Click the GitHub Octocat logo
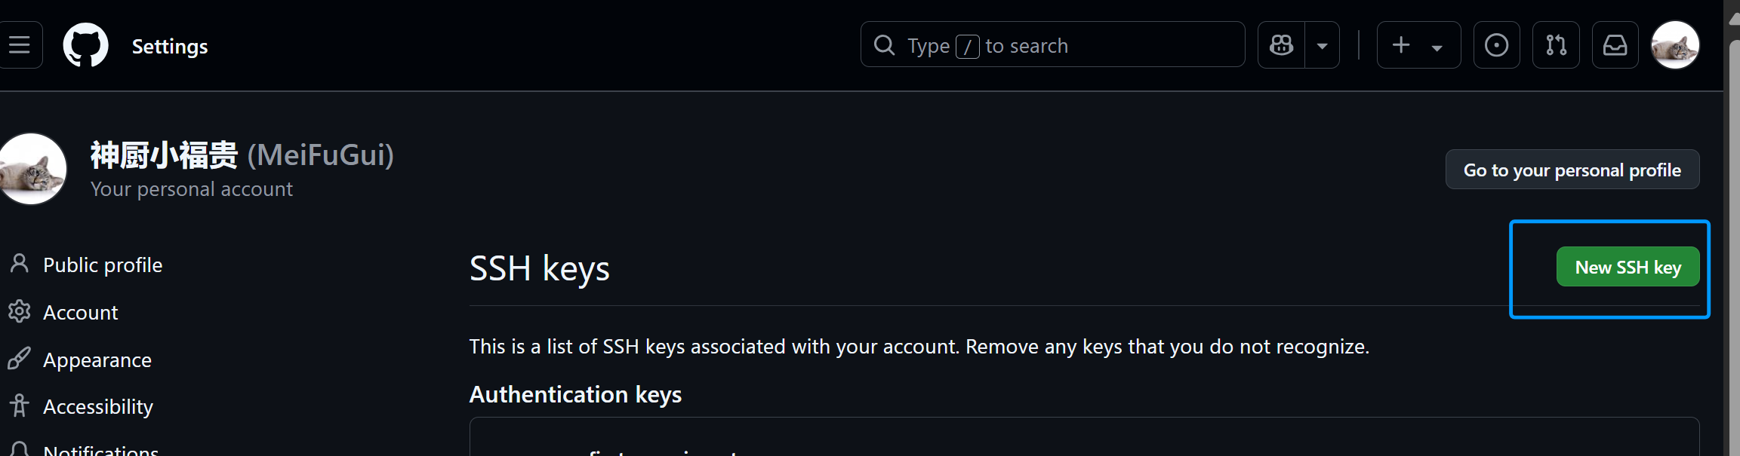 tap(85, 45)
